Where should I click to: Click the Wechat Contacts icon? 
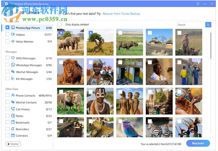coord(13,102)
